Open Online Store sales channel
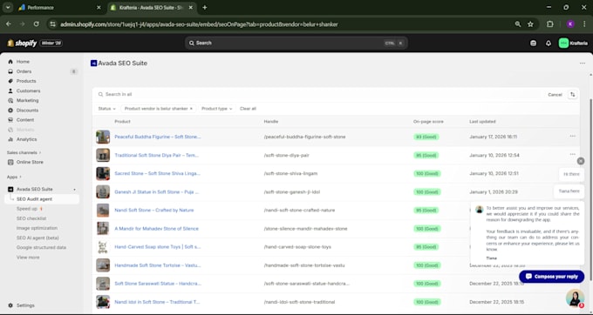 point(30,162)
